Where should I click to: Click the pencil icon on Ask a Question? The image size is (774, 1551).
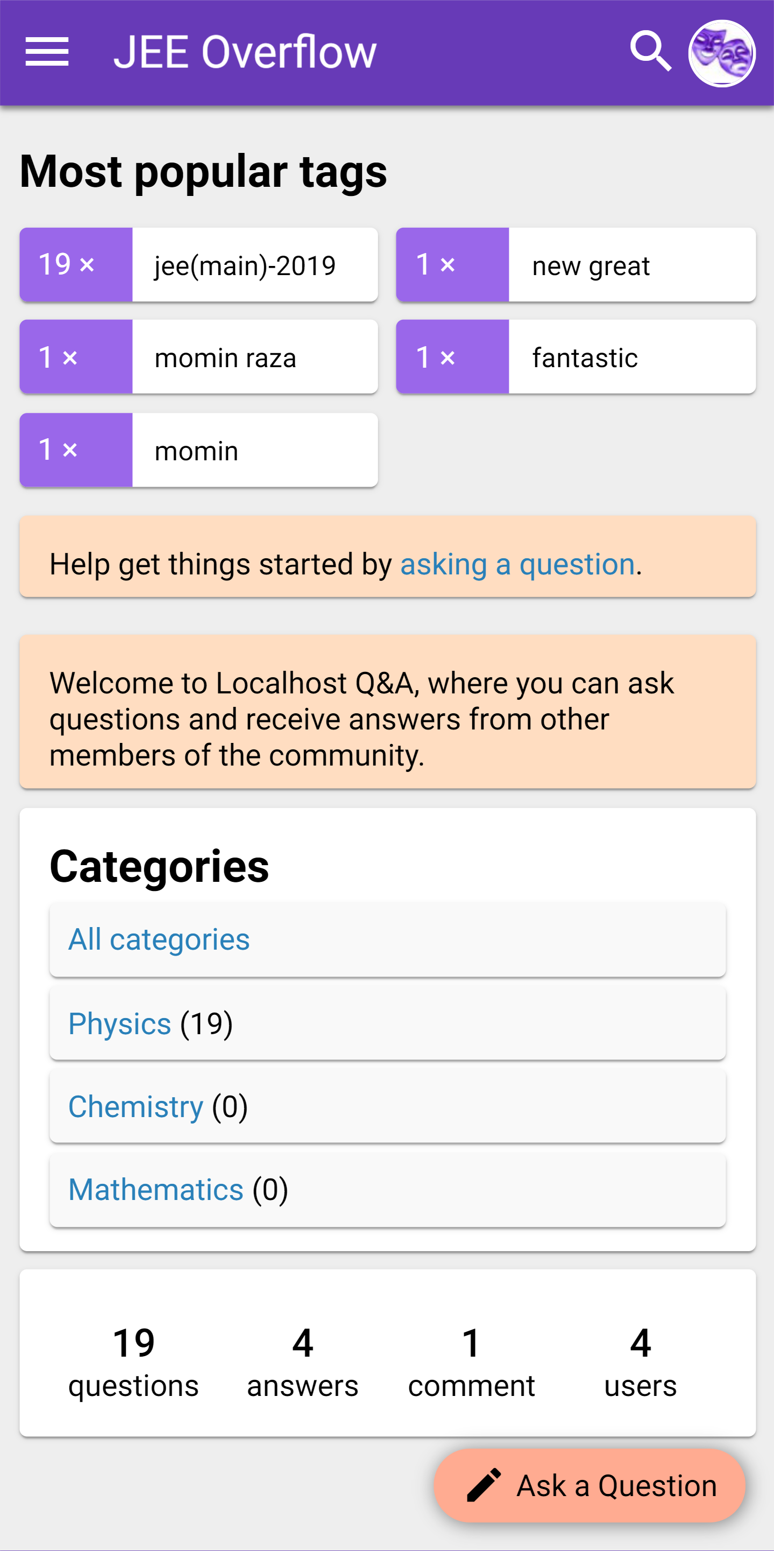click(484, 1485)
